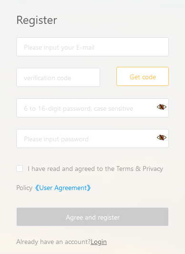This screenshot has height=254, width=185.
Task: Toggle confirm password visibility eye icon
Action: pos(161,138)
